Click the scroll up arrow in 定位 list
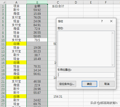Viewport: 120px width, 107px height. pos(113,33)
